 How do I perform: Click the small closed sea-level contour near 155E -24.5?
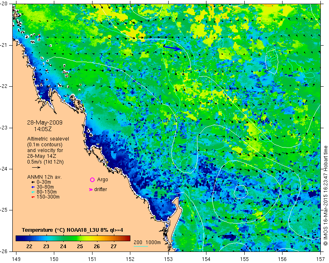[241, 192]
